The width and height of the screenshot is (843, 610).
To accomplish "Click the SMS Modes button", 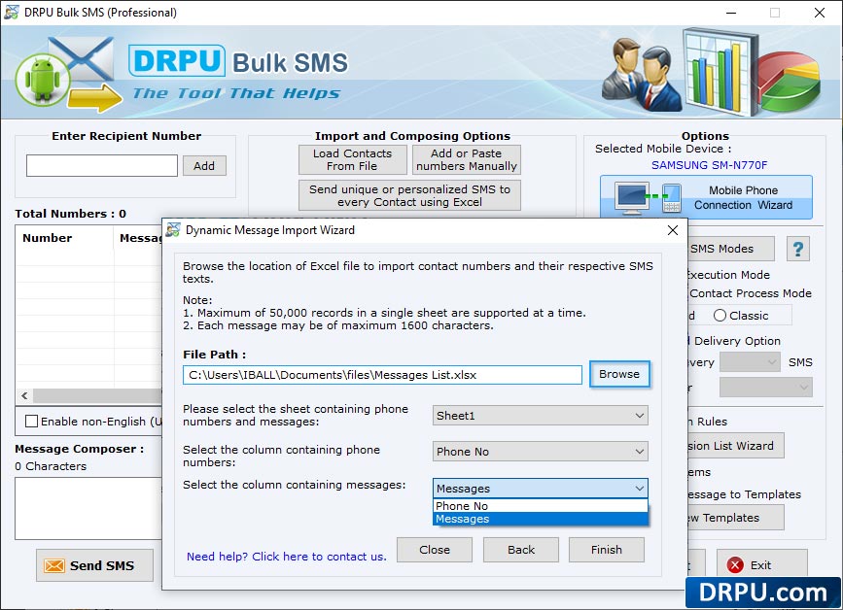I will (x=730, y=249).
